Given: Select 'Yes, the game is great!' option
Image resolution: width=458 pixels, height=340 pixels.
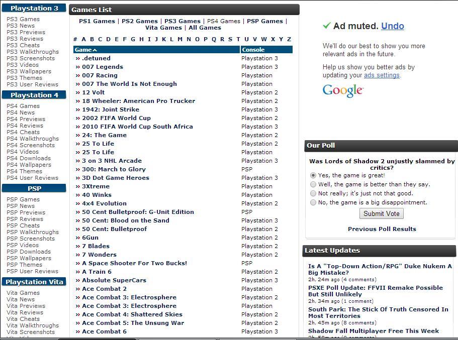Looking at the screenshot, I should tap(313, 175).
